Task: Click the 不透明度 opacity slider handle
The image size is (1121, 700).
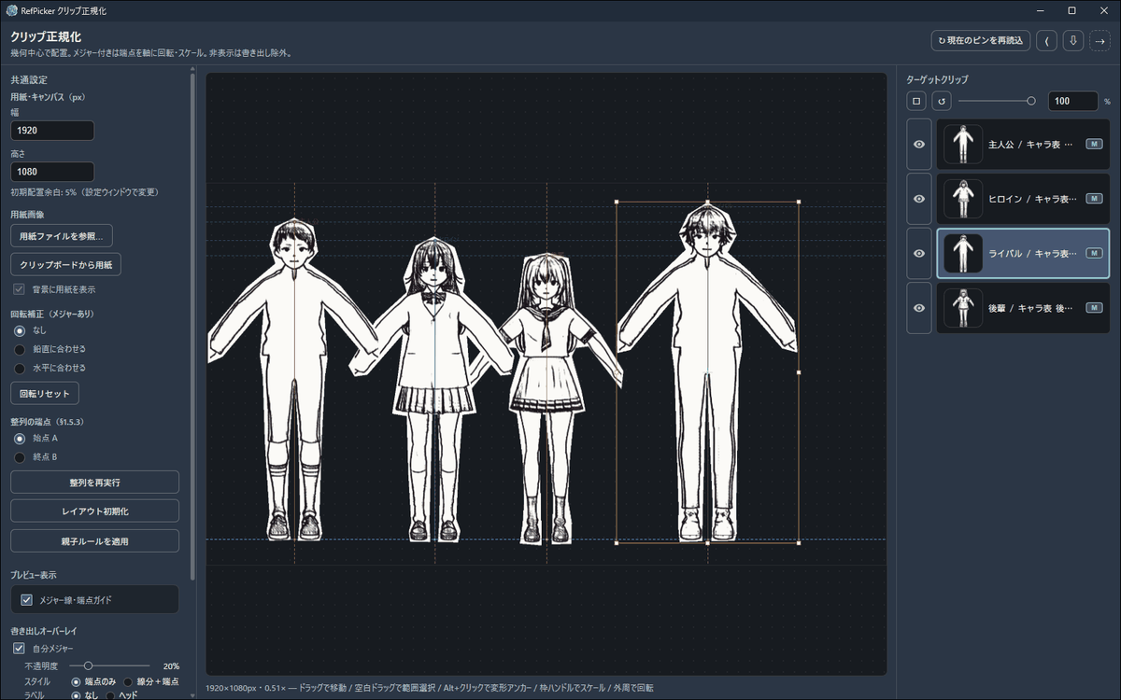Action: click(x=88, y=665)
